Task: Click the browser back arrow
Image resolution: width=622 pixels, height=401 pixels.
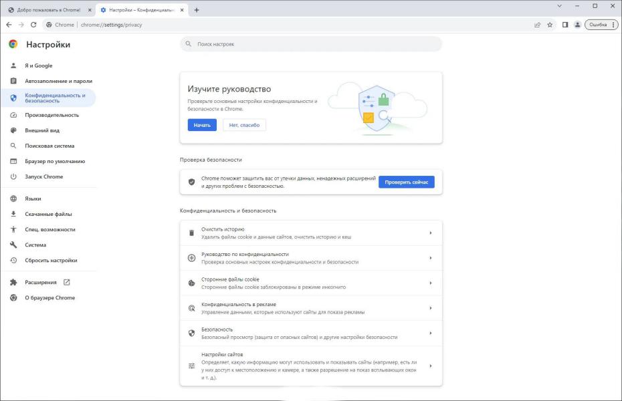Action: (9, 25)
